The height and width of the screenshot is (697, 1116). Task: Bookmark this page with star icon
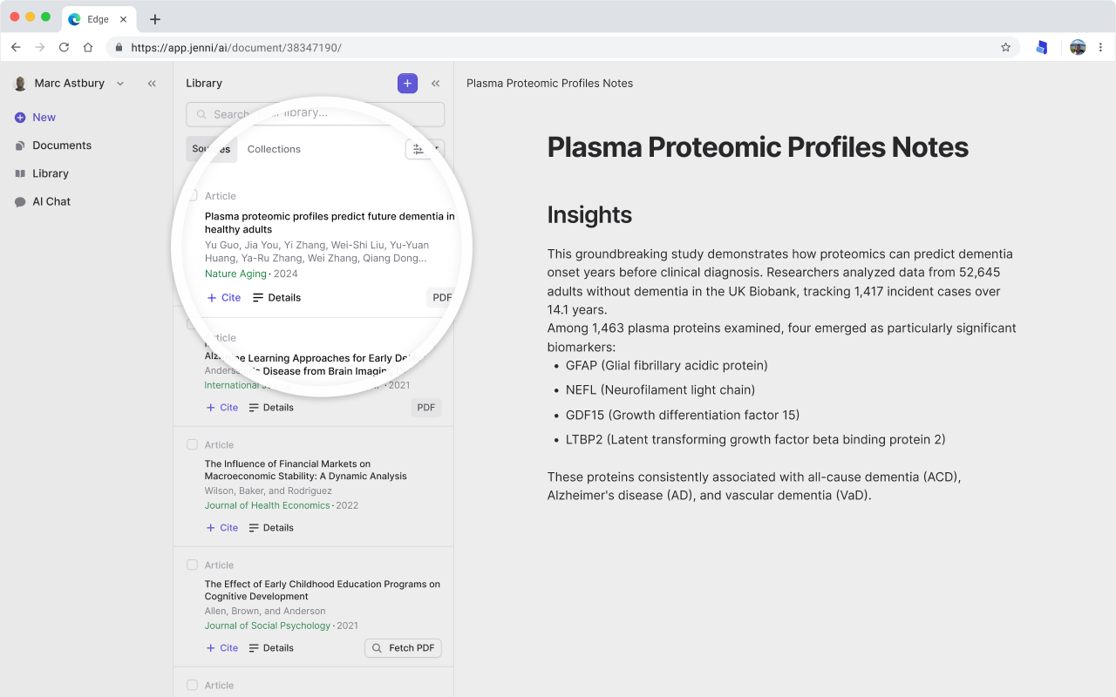1005,47
